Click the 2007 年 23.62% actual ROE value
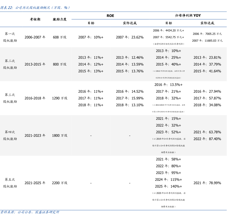Viewport: 231px width, 215px height. click(130, 37)
